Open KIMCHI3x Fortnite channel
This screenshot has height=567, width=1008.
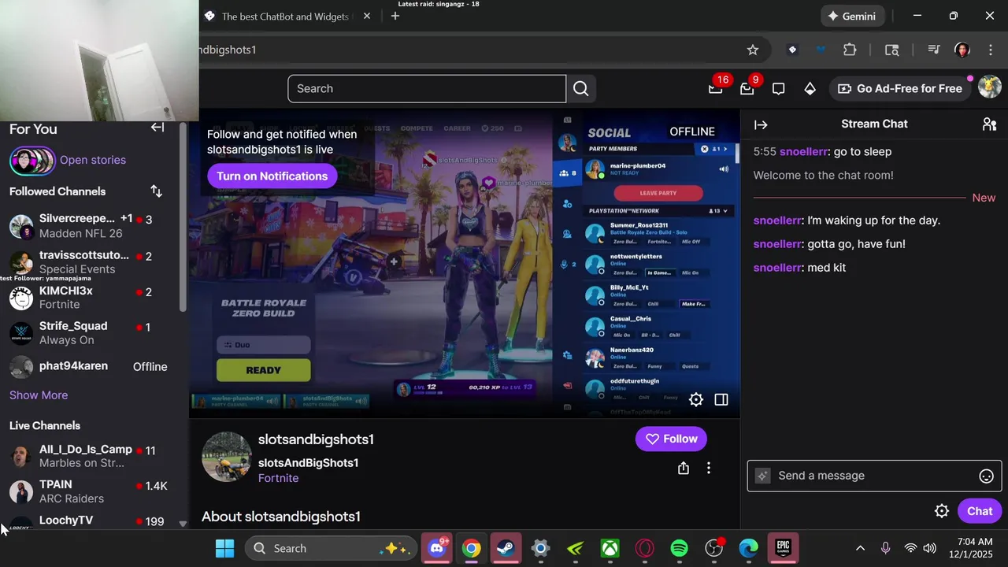pyautogui.click(x=93, y=298)
